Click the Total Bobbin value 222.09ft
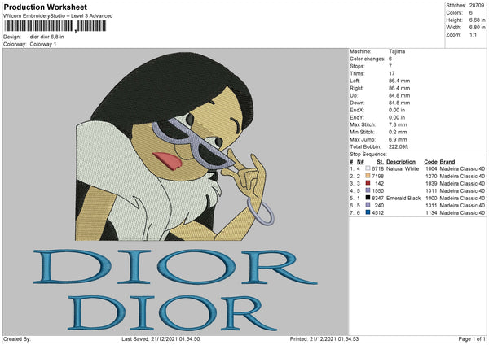Image resolution: width=489 pixels, height=345 pixels. pos(399,146)
